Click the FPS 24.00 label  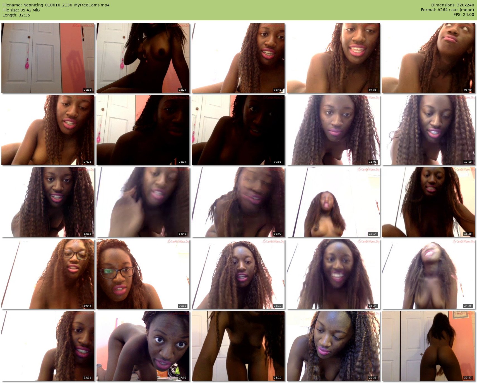(464, 15)
